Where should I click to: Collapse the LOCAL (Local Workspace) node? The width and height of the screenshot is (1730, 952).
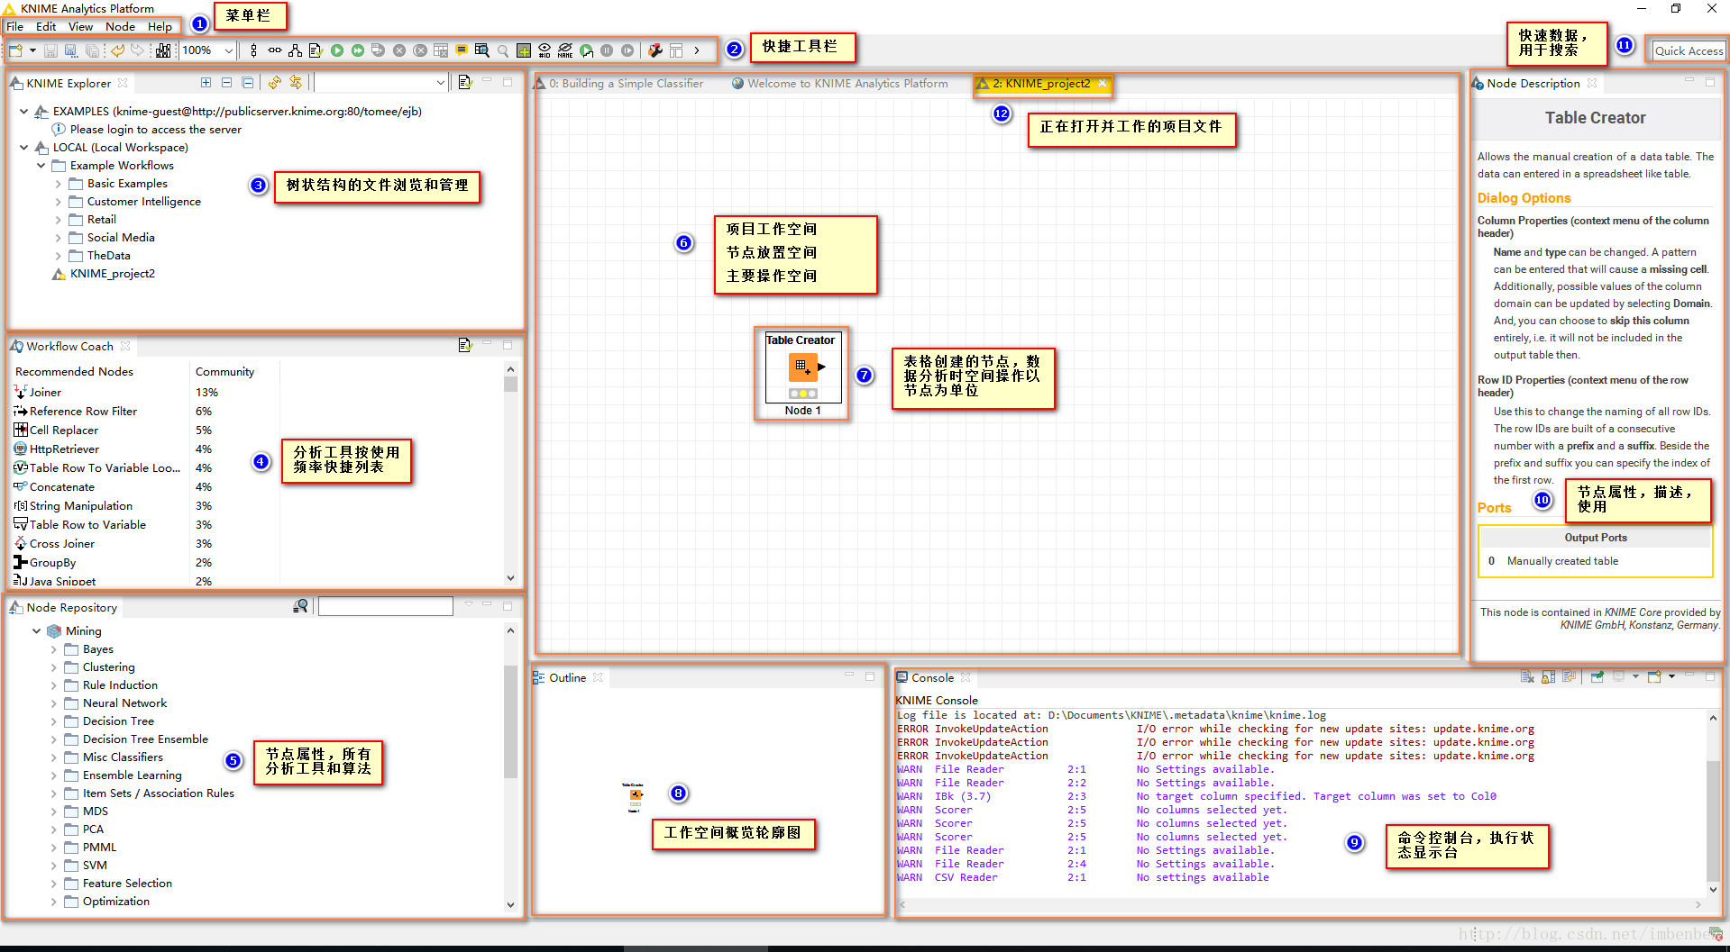[x=23, y=147]
